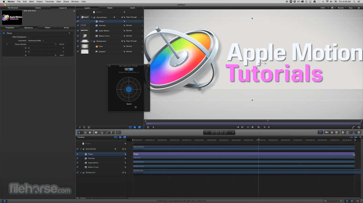Uncheck the Tutorials layer checkbox in Layers

78,25
